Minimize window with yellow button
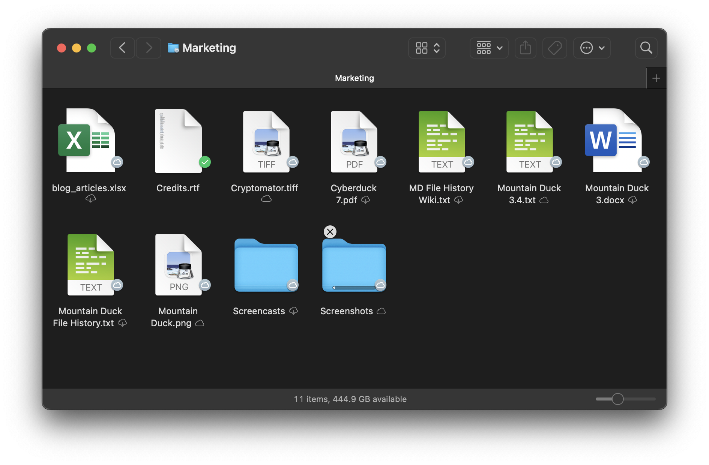Screen dimensions: 709x465 pyautogui.click(x=77, y=48)
